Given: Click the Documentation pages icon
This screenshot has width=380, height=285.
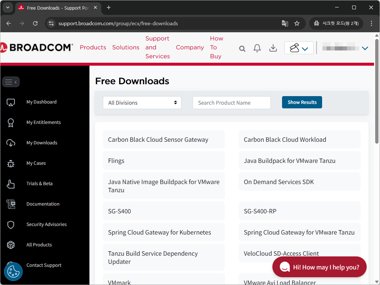Looking at the screenshot, I should 11,204.
